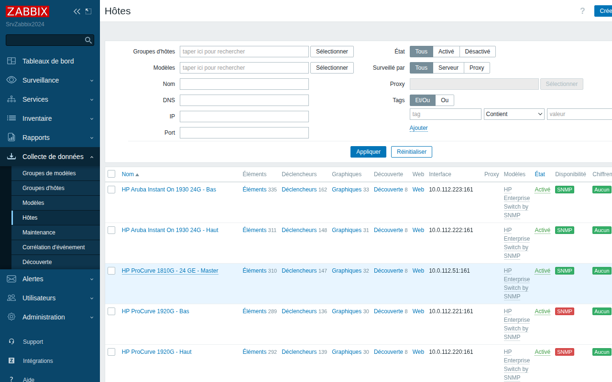Expand the Alertes menu chevron
This screenshot has height=382, width=612.
pyautogui.click(x=92, y=279)
